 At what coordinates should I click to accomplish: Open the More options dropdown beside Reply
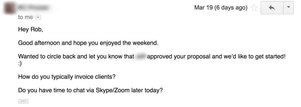pos(288,8)
